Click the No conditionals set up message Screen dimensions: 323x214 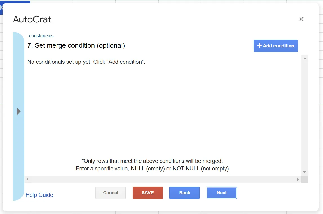click(86, 62)
